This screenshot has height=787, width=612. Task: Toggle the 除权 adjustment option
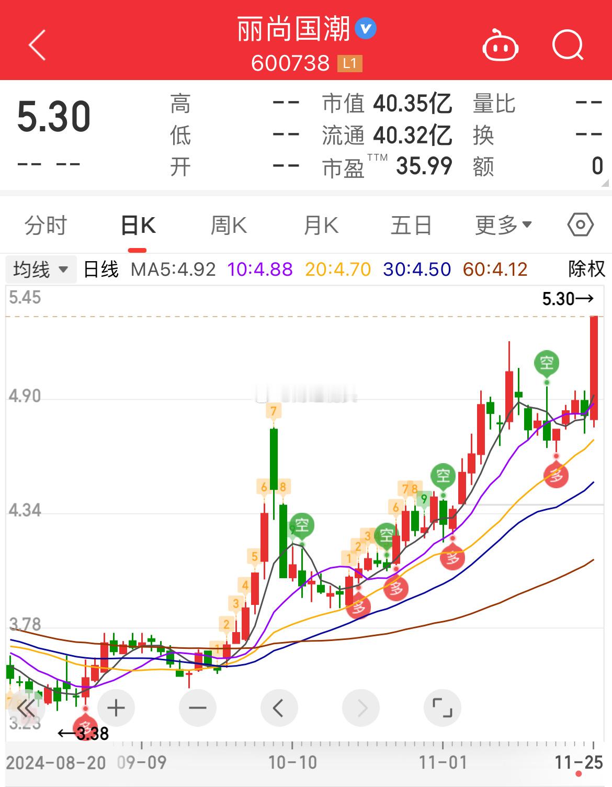tap(587, 269)
